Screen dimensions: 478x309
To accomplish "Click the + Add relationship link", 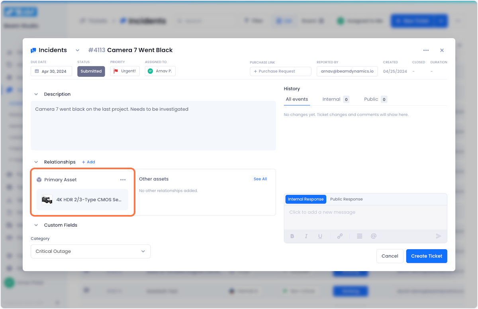I will [x=88, y=162].
